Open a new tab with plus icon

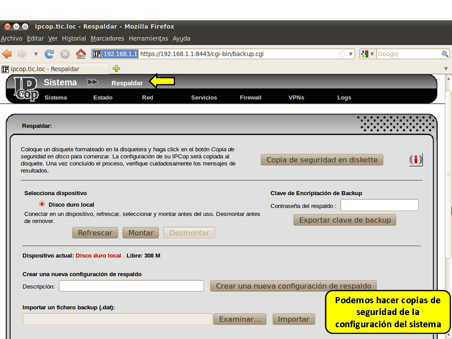(116, 69)
